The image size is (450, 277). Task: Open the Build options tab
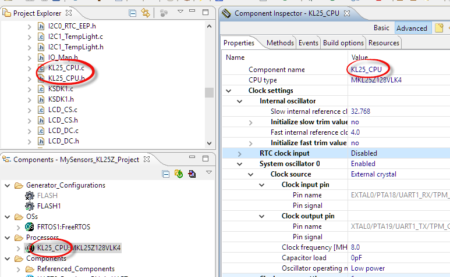click(343, 43)
